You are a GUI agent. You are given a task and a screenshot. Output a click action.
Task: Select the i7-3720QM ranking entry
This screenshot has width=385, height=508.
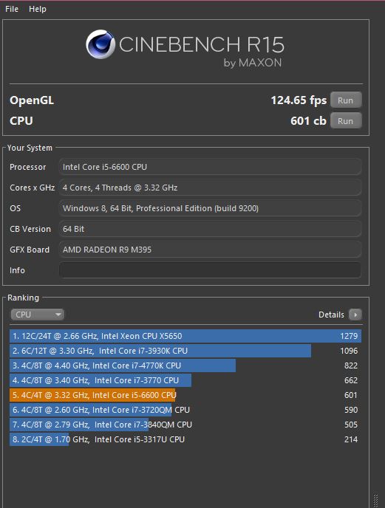(185, 410)
